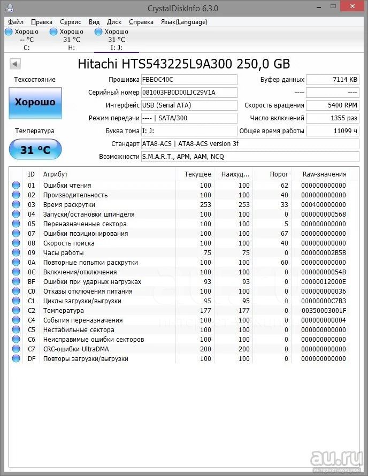
Task: Click status orb for Часы работы
Action: click(16, 252)
